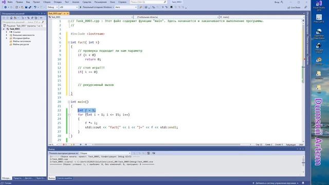Collapse the Task_0003 project node
The width and height of the screenshot is (329, 185).
[4, 29]
